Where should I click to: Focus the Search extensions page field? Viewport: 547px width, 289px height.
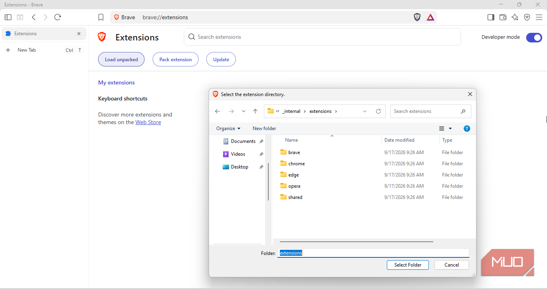click(322, 37)
